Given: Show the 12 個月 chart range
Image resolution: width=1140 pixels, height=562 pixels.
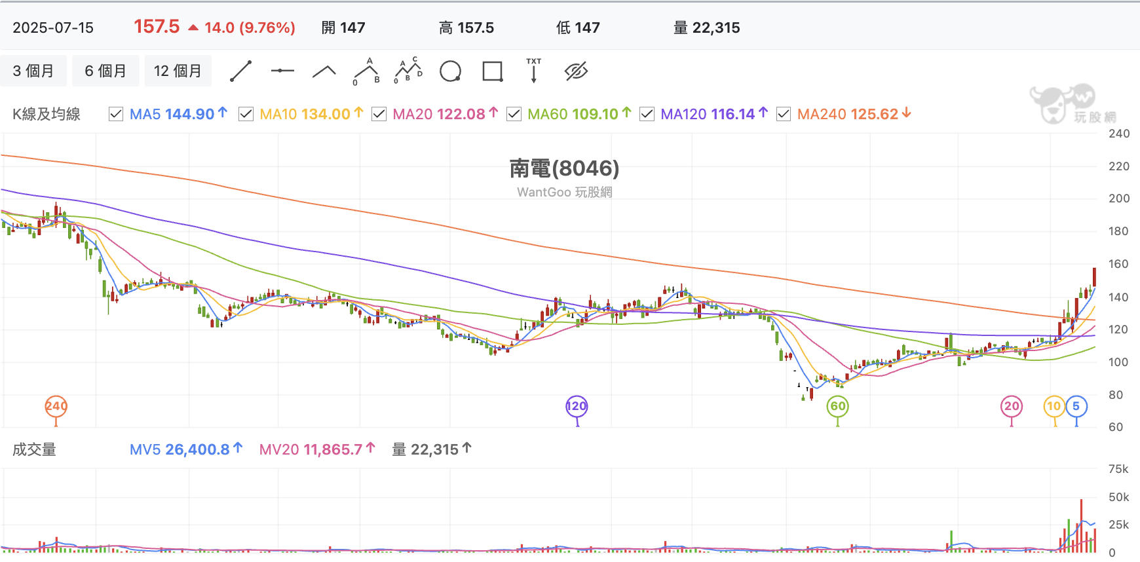Looking at the screenshot, I should click(x=178, y=71).
